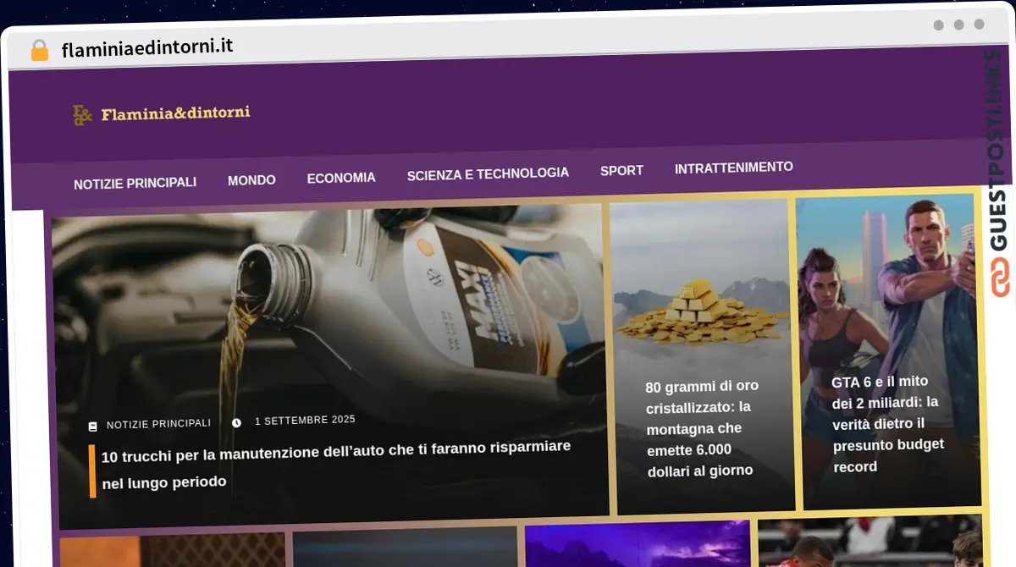Click the clock icon beside 1 Settembre 2025

(236, 422)
